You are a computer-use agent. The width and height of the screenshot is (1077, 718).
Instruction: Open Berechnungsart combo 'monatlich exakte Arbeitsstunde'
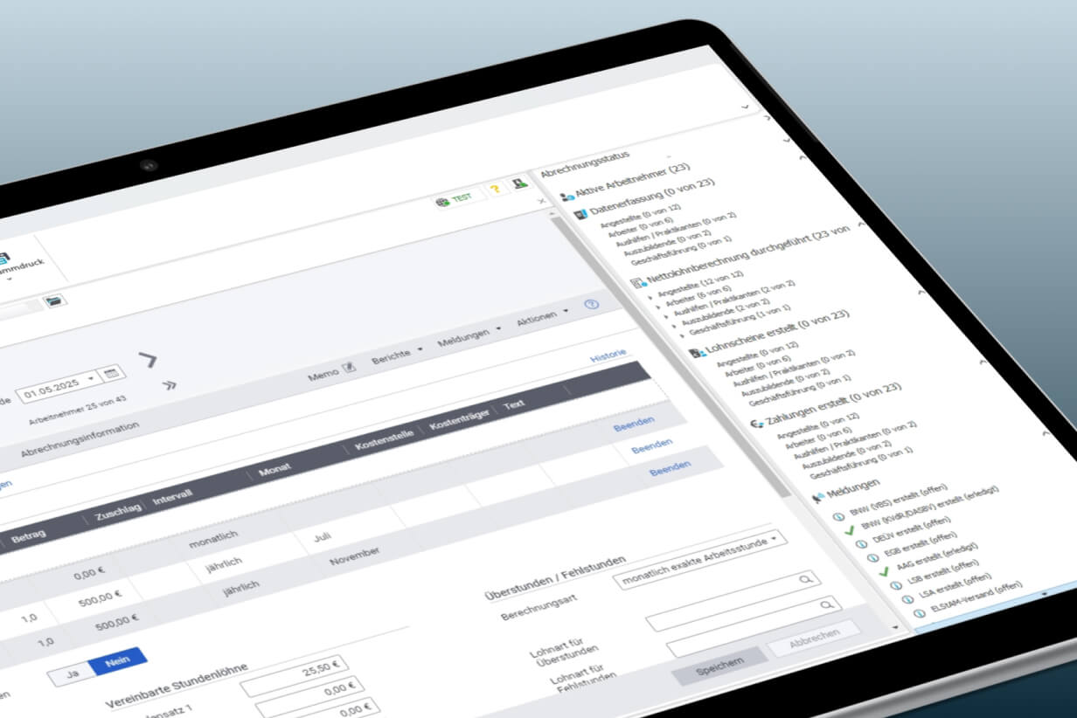click(698, 560)
